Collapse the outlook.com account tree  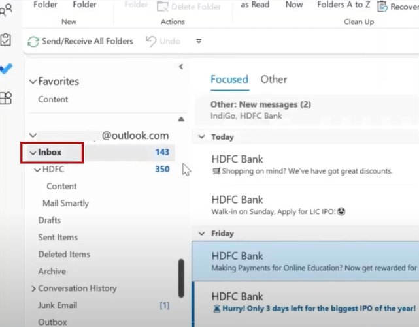click(33, 135)
